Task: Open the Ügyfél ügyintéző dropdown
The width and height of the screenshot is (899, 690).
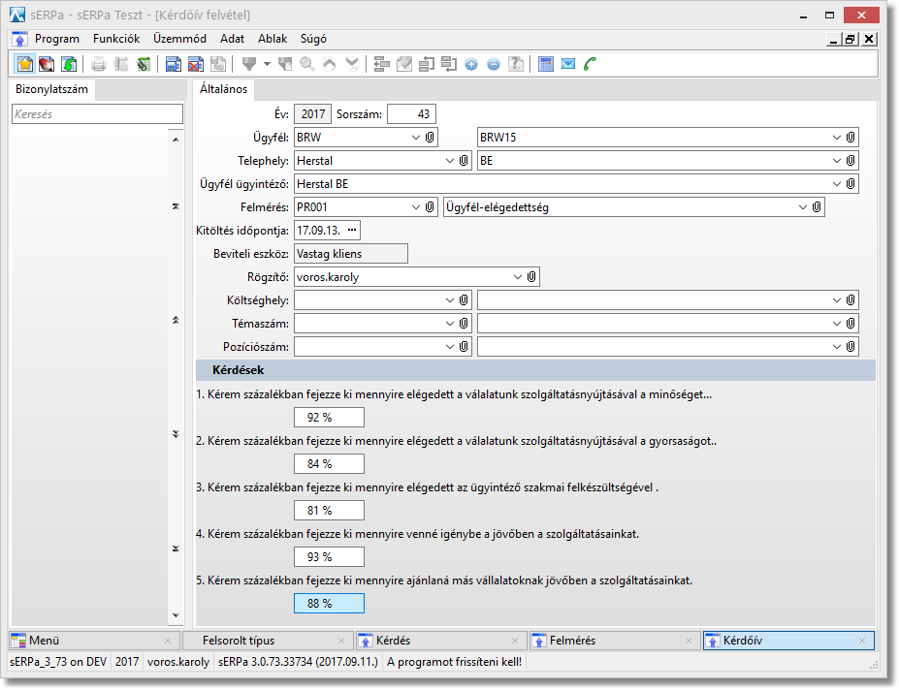Action: click(838, 184)
